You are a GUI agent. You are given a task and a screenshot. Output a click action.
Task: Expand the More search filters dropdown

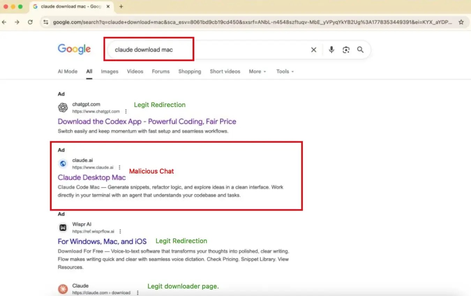pos(257,71)
